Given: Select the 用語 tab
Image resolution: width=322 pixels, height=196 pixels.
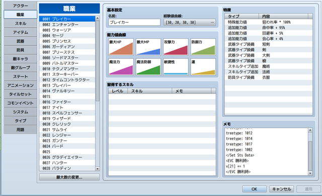Looking at the screenshot, I should [x=20, y=129].
